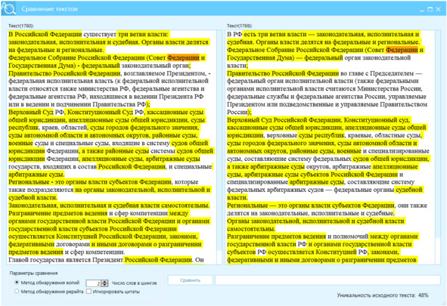This screenshot has height=306, width=447.
Task: Maximize the Сравнение текстов window
Action: coord(430,9)
